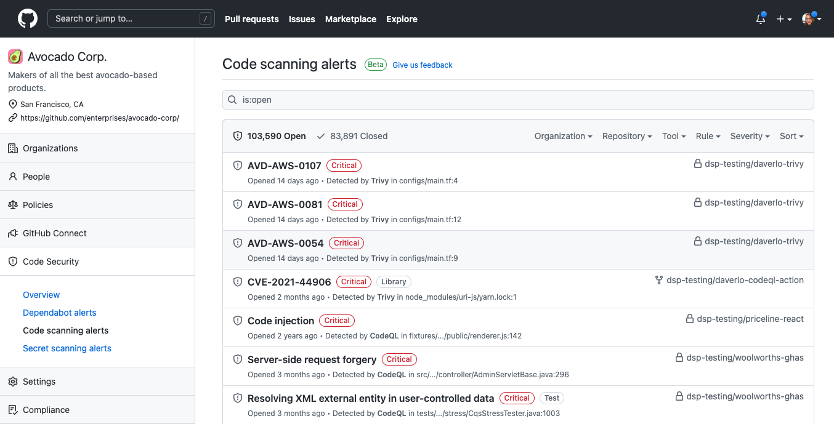
Task: Click the Policies sidebar icon
Action: [12, 205]
